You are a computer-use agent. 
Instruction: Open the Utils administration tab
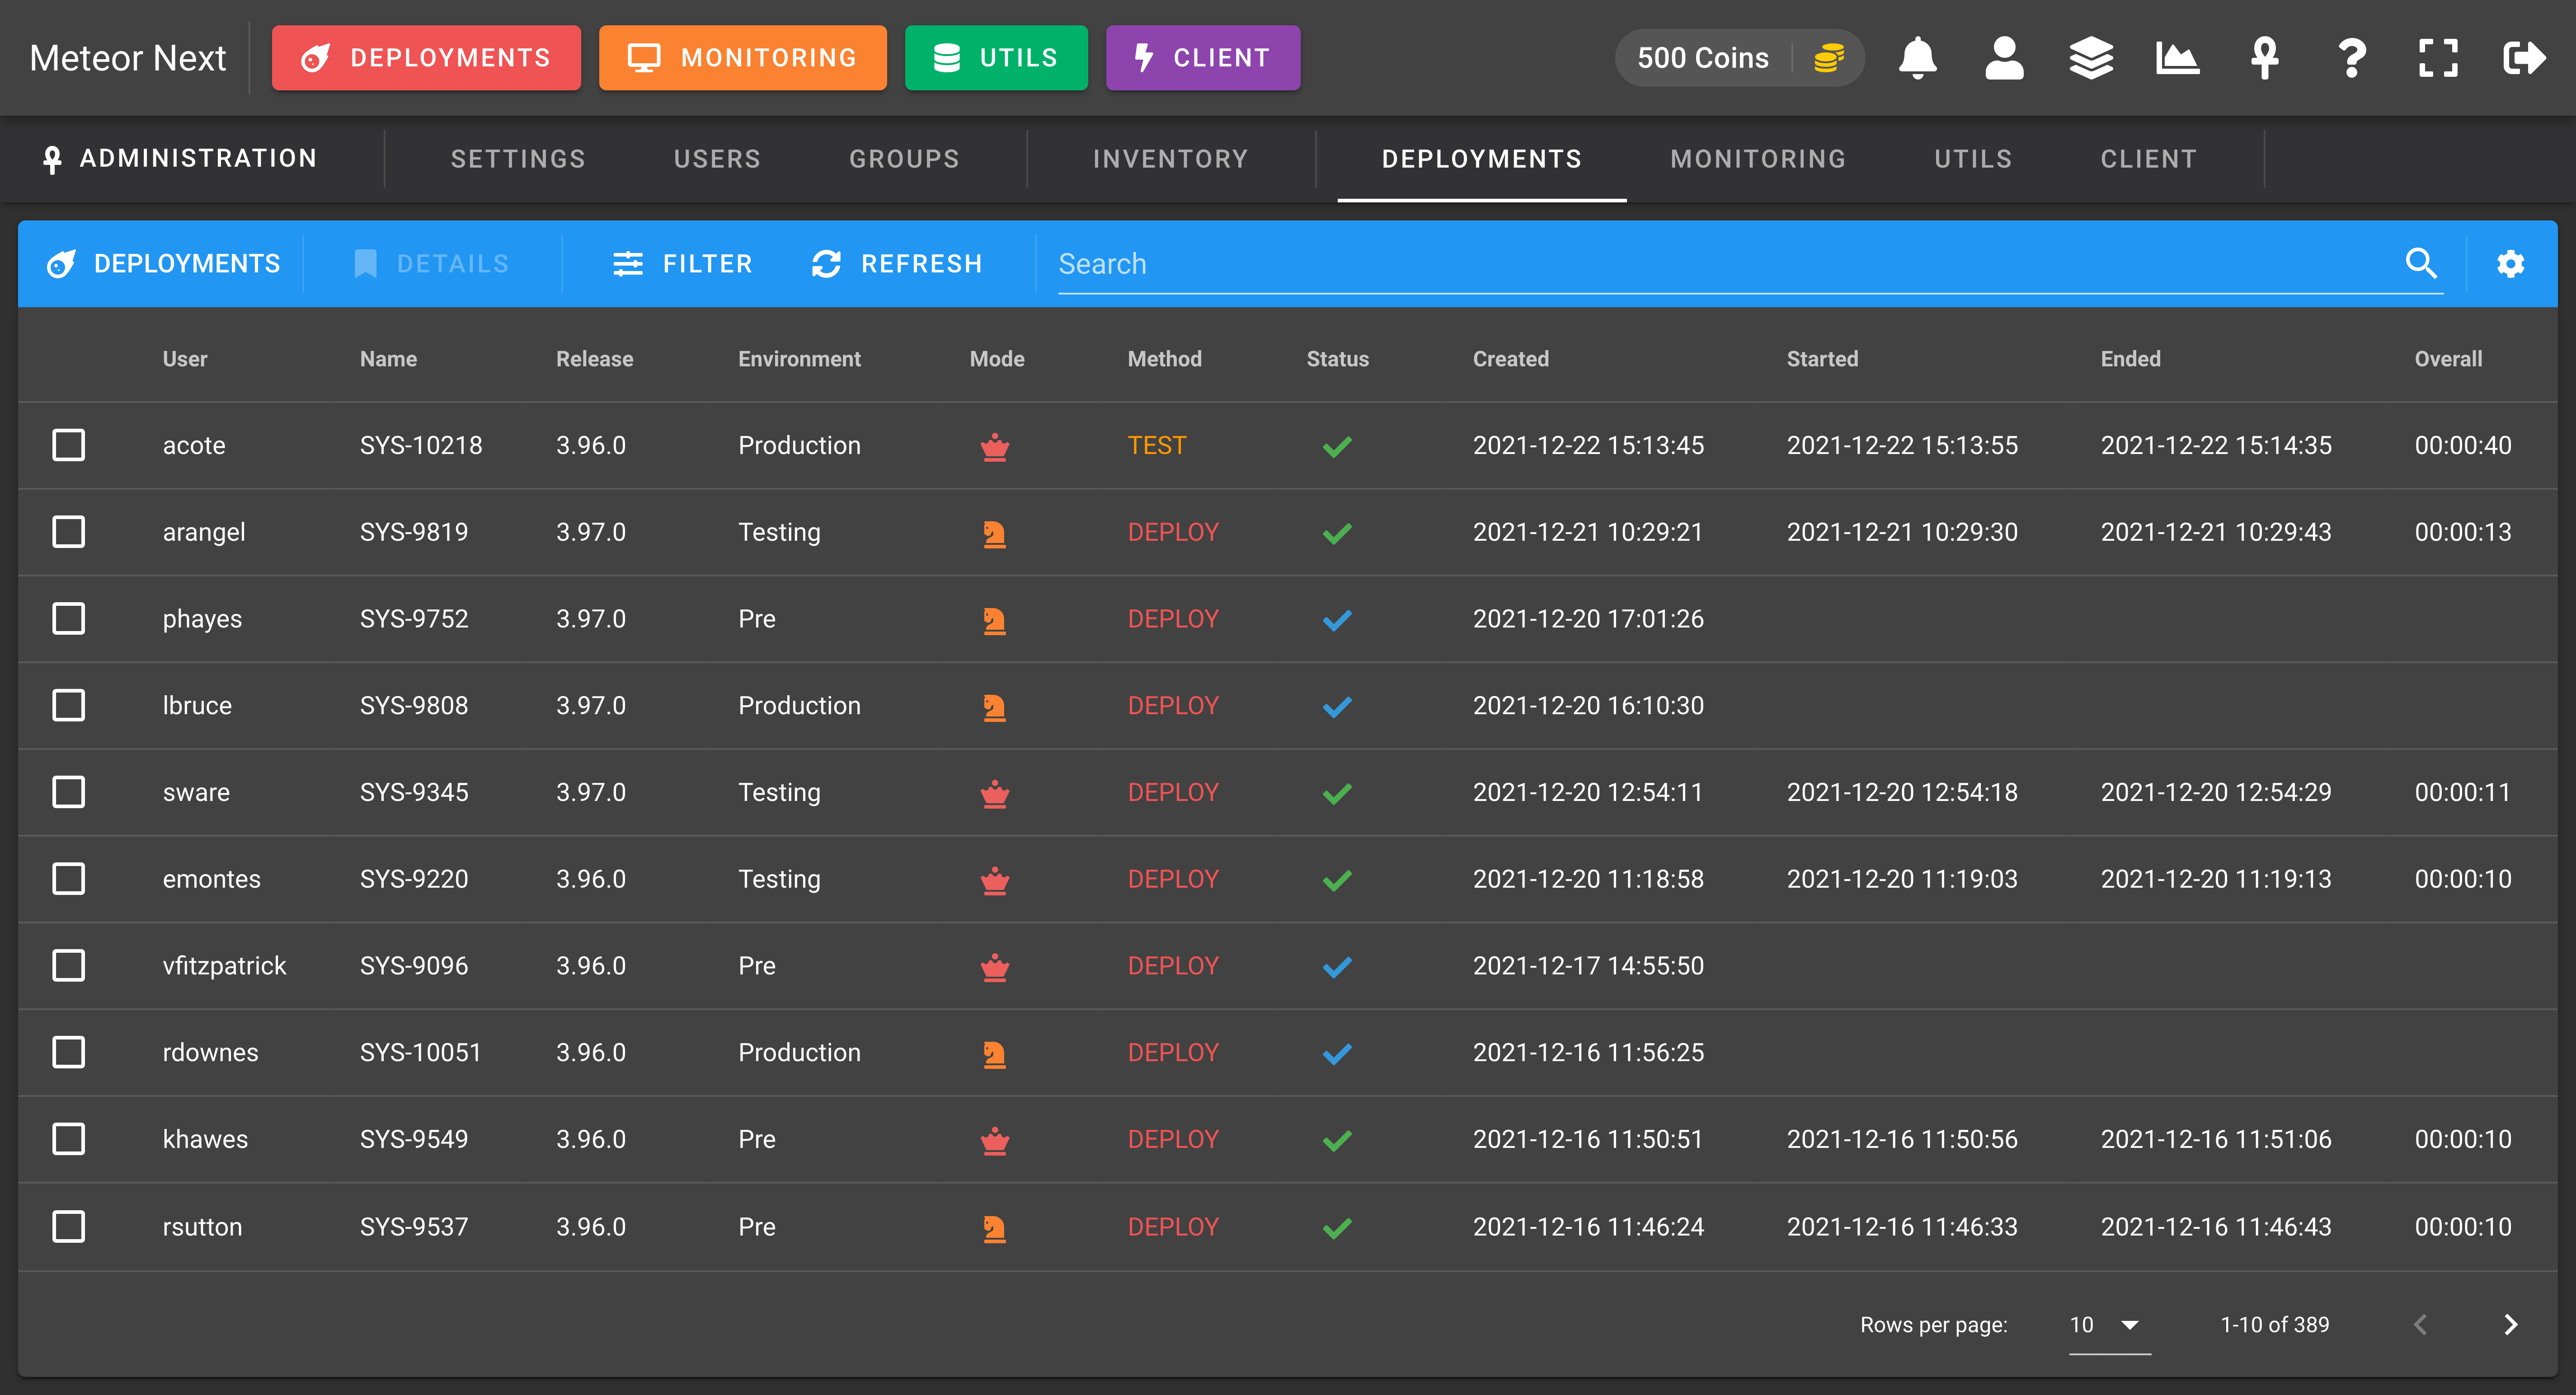pos(1973,159)
